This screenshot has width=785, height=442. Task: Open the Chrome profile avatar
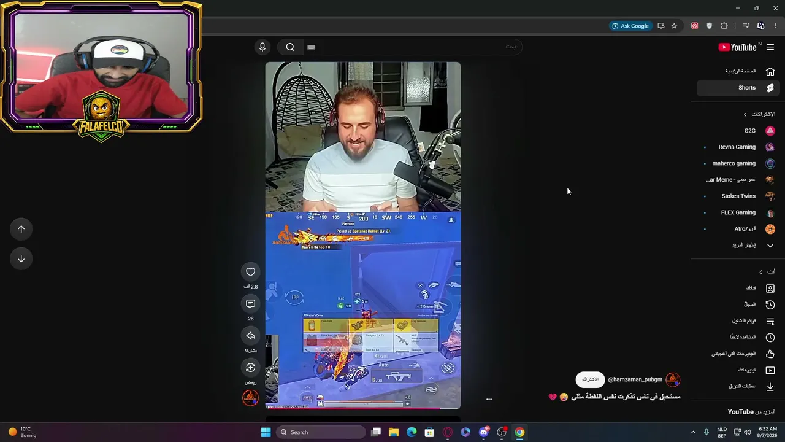(x=761, y=26)
